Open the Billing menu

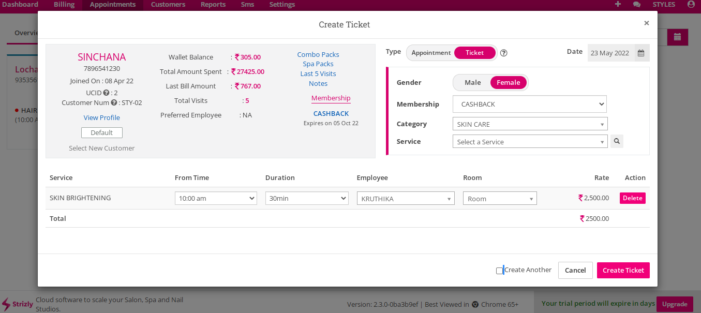(x=64, y=4)
